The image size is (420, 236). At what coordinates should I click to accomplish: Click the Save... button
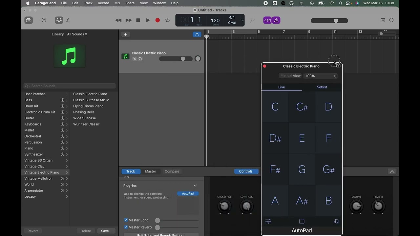click(106, 231)
